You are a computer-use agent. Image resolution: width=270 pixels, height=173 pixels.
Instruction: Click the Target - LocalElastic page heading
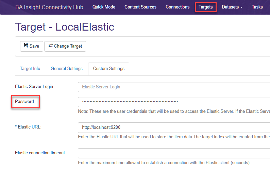65,27
